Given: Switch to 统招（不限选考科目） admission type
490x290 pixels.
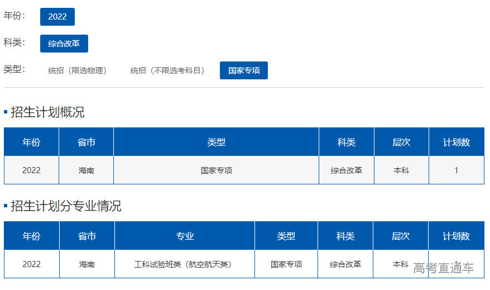Looking at the screenshot, I should [x=167, y=70].
